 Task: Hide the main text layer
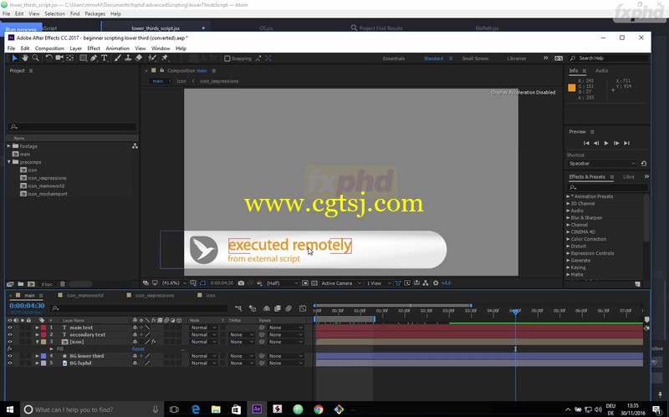tap(10, 328)
